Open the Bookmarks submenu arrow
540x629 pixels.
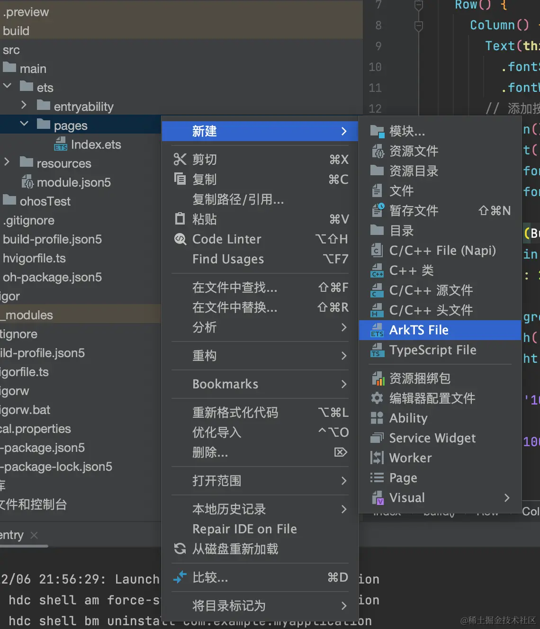click(344, 384)
